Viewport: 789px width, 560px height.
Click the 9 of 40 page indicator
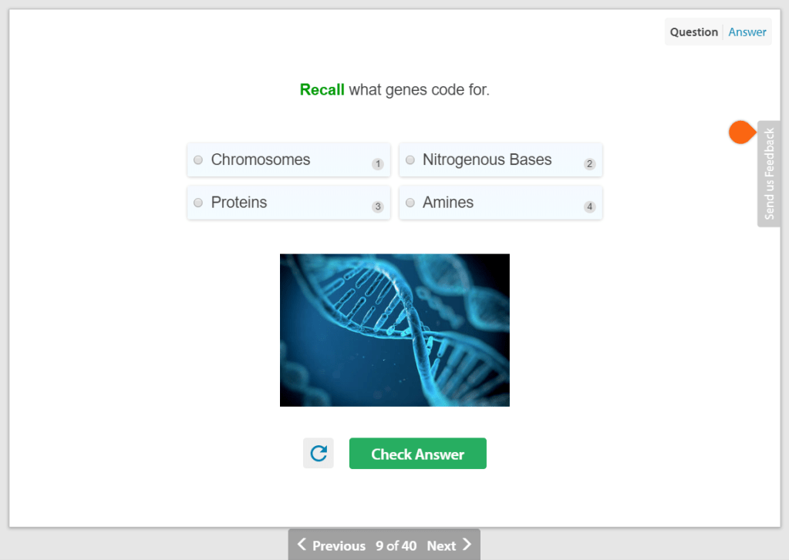coord(396,546)
